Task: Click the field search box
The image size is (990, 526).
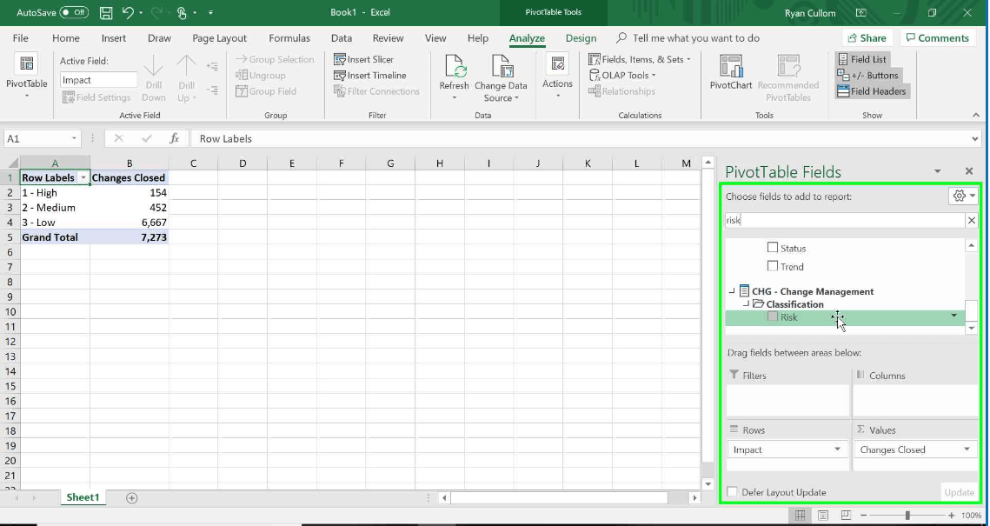Action: (x=845, y=220)
